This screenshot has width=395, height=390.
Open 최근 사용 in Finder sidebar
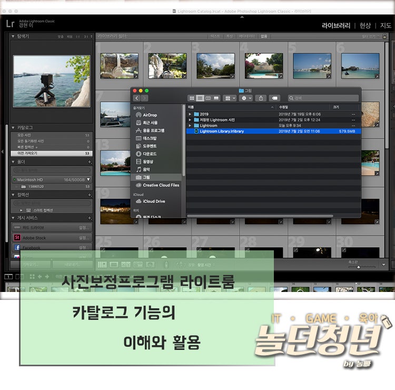click(146, 123)
